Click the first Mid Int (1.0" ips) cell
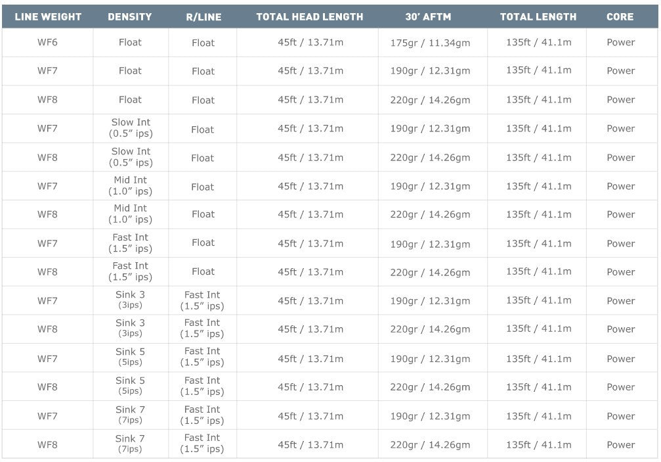The image size is (661, 462). point(130,185)
